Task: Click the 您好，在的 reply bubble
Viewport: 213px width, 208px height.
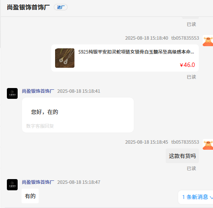Action: tap(78, 115)
